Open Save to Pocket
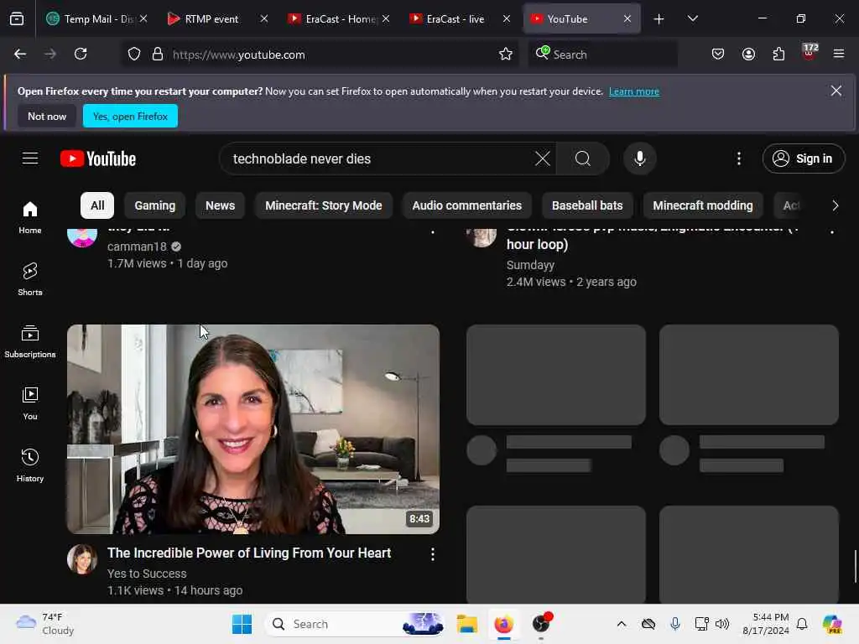 [718, 55]
